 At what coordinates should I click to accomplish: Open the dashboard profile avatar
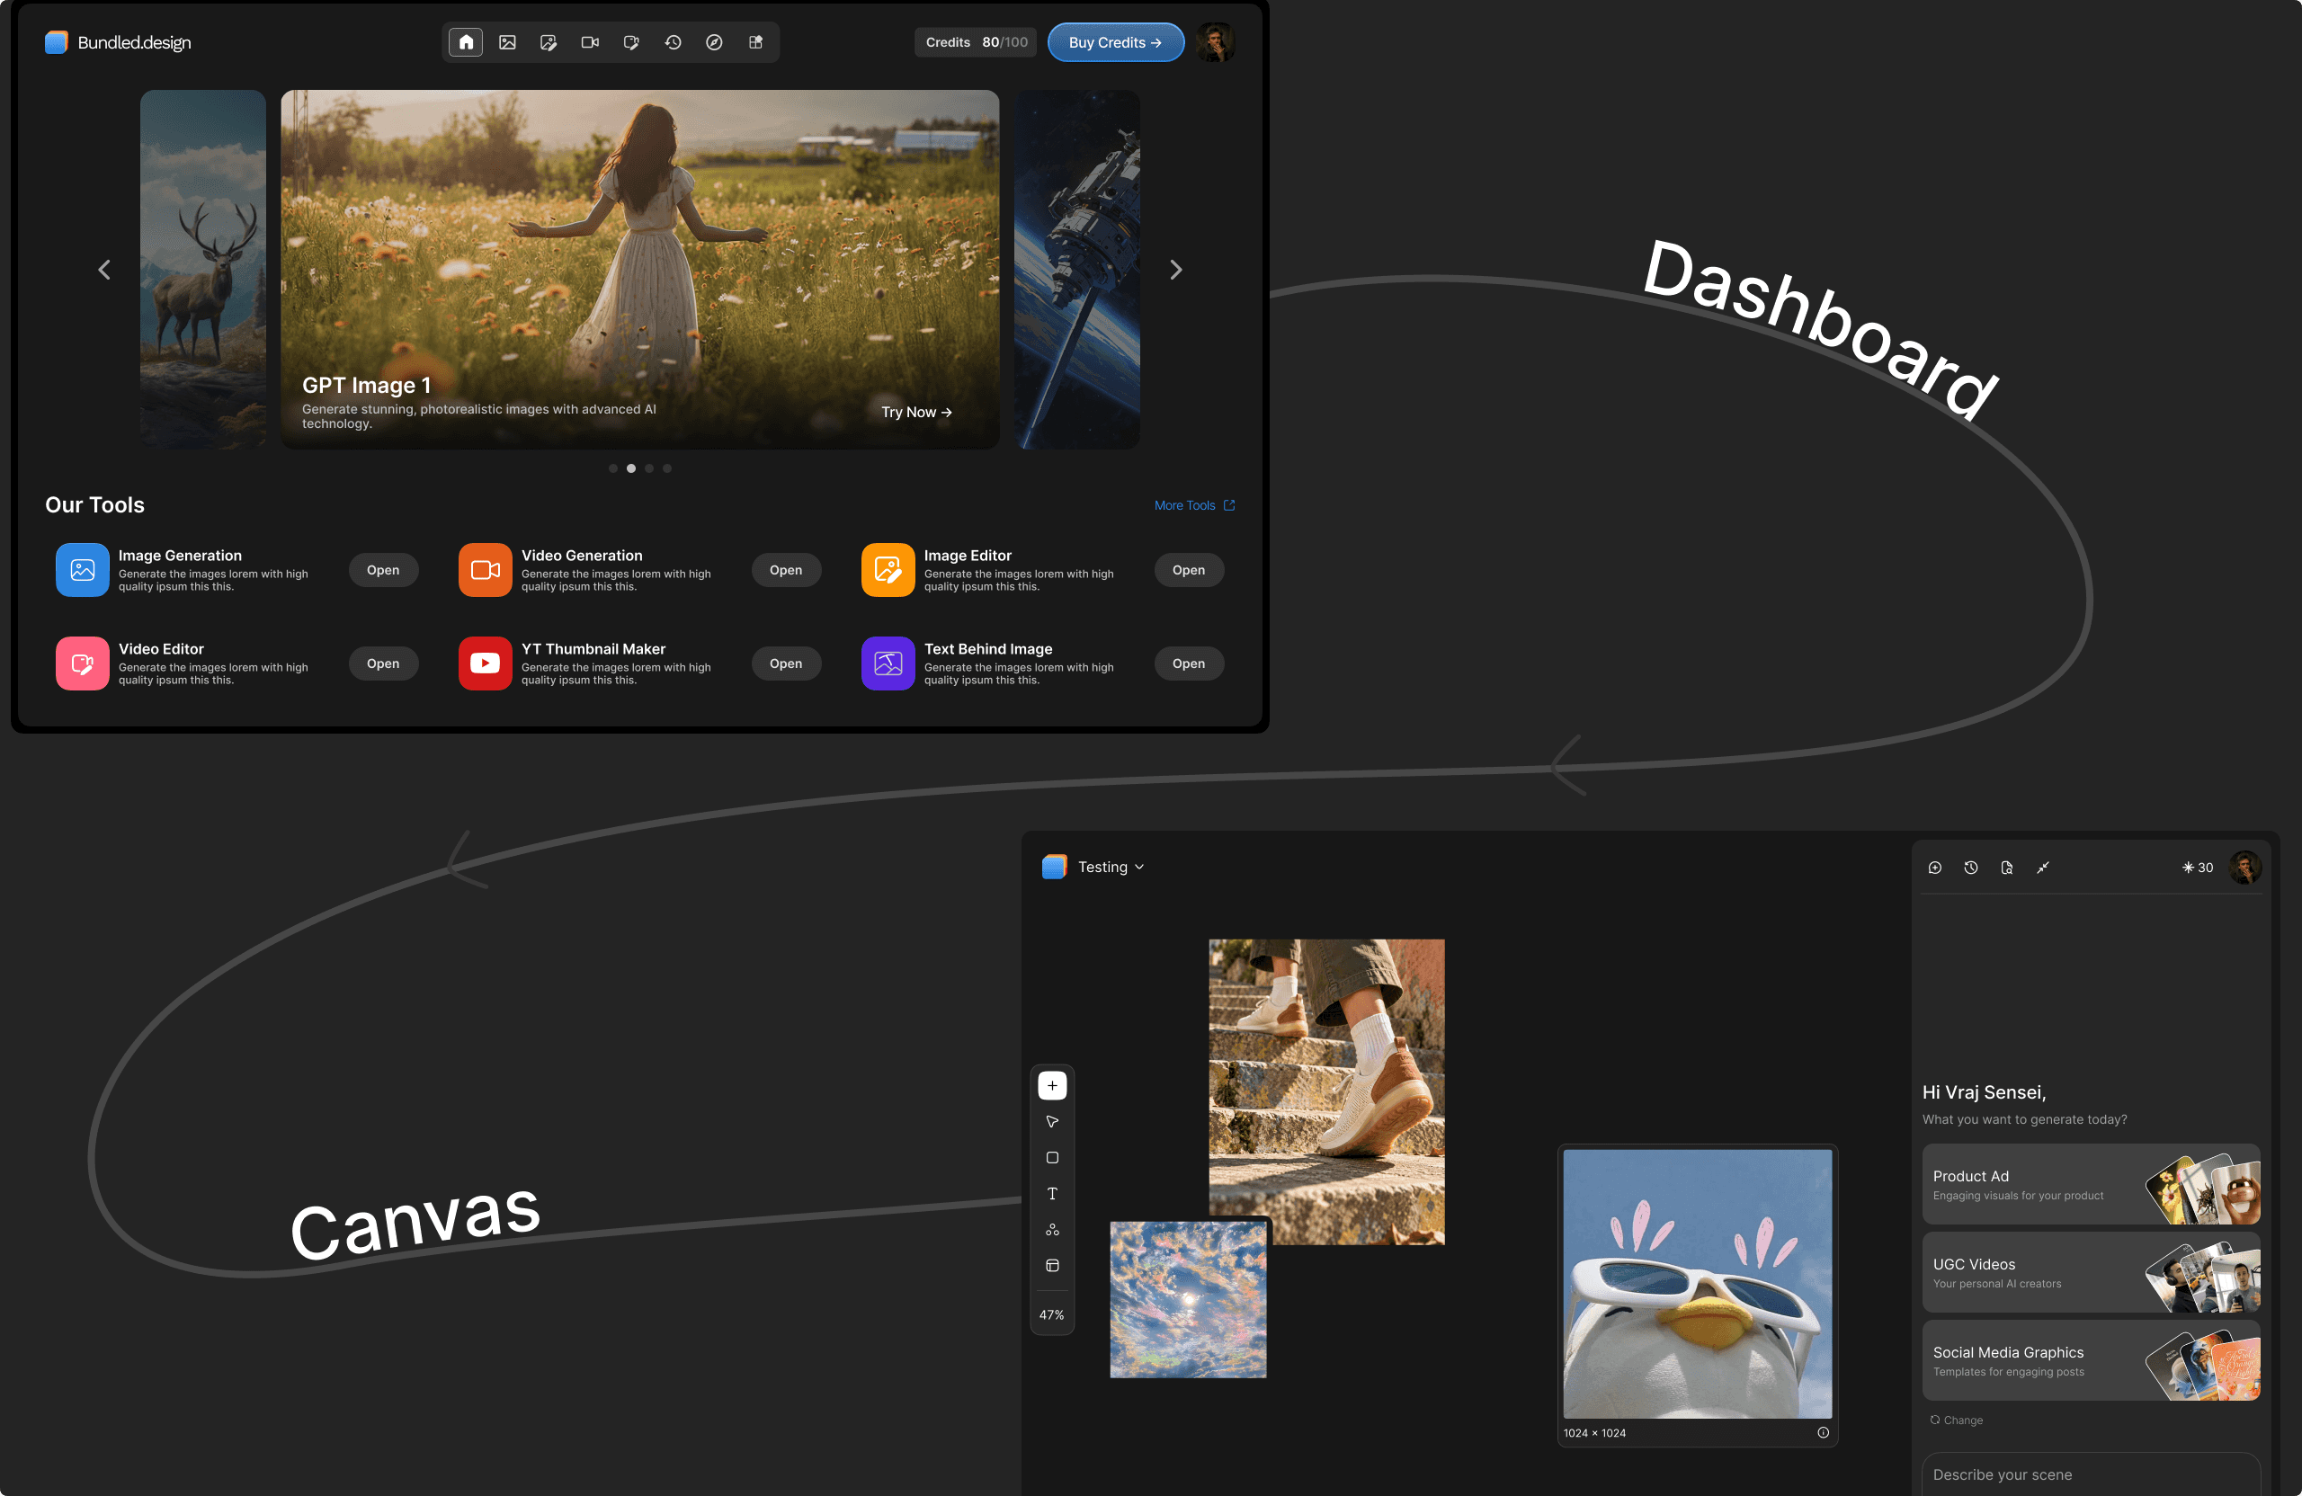(1216, 42)
